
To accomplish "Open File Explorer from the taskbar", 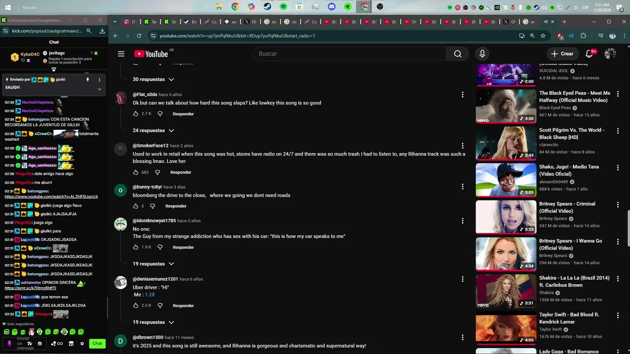I will click(x=219, y=7).
